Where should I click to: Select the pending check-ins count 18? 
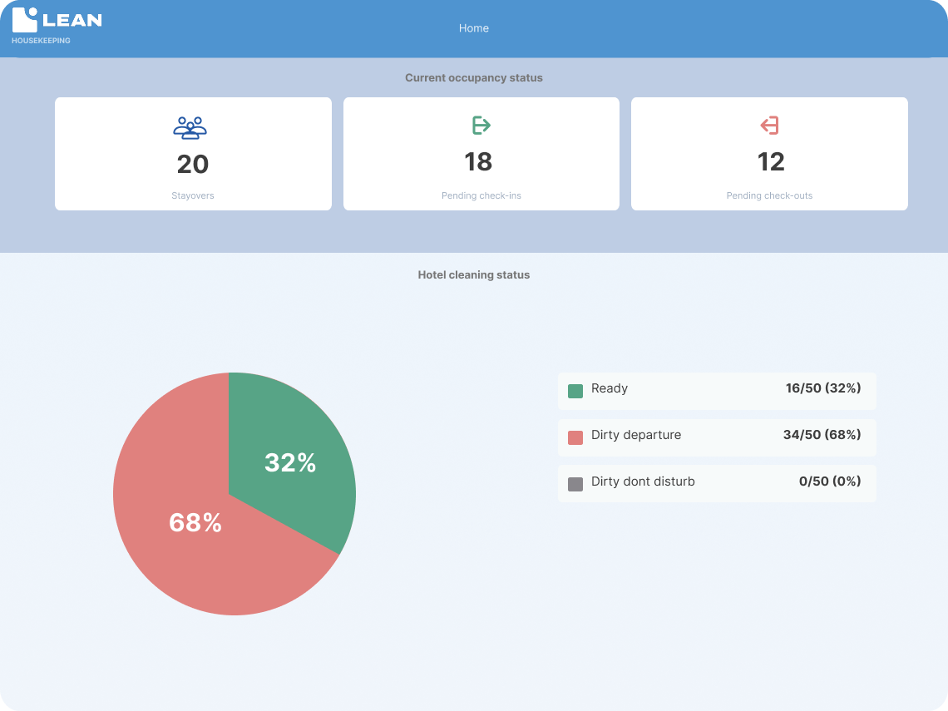pos(478,162)
